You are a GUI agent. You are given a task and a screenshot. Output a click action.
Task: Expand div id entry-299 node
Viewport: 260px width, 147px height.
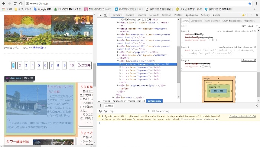click(x=118, y=40)
